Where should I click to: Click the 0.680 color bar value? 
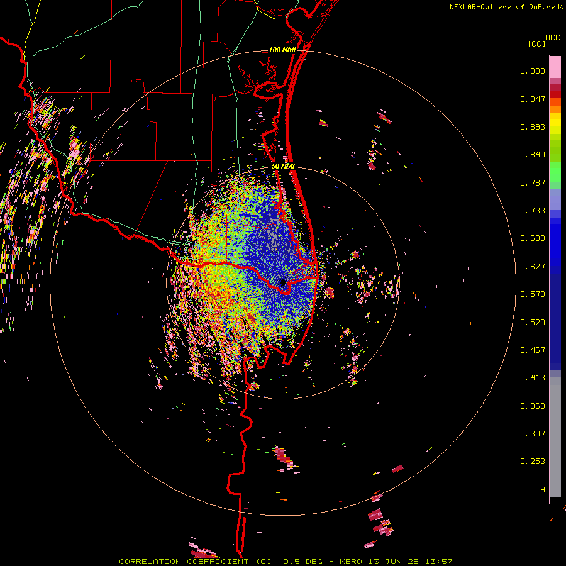pyautogui.click(x=533, y=238)
